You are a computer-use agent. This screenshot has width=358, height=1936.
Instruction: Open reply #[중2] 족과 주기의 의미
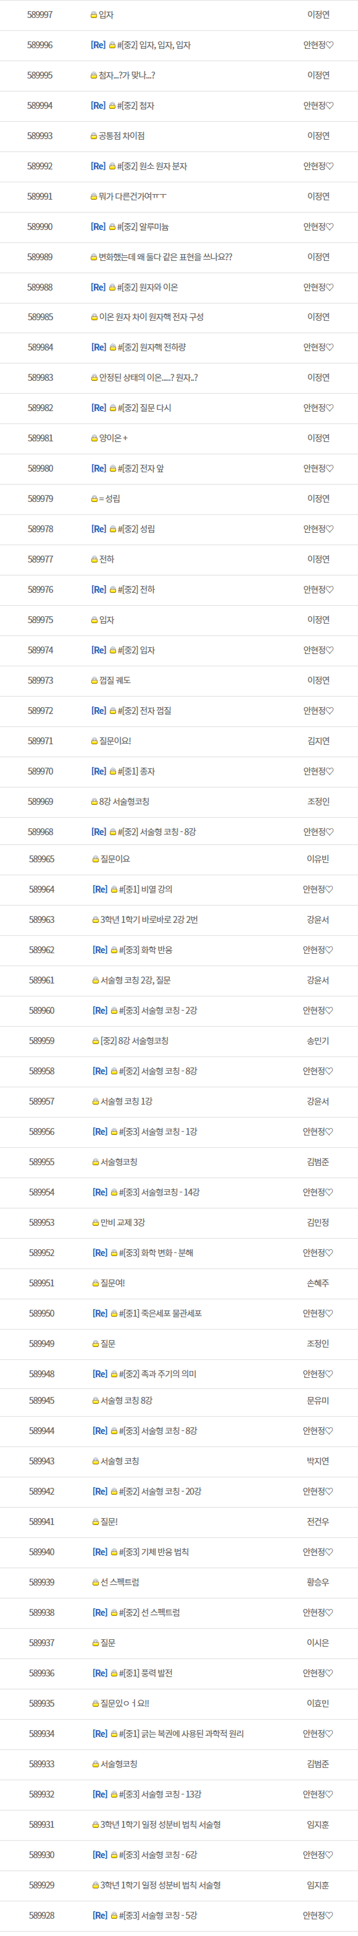pyautogui.click(x=157, y=1374)
